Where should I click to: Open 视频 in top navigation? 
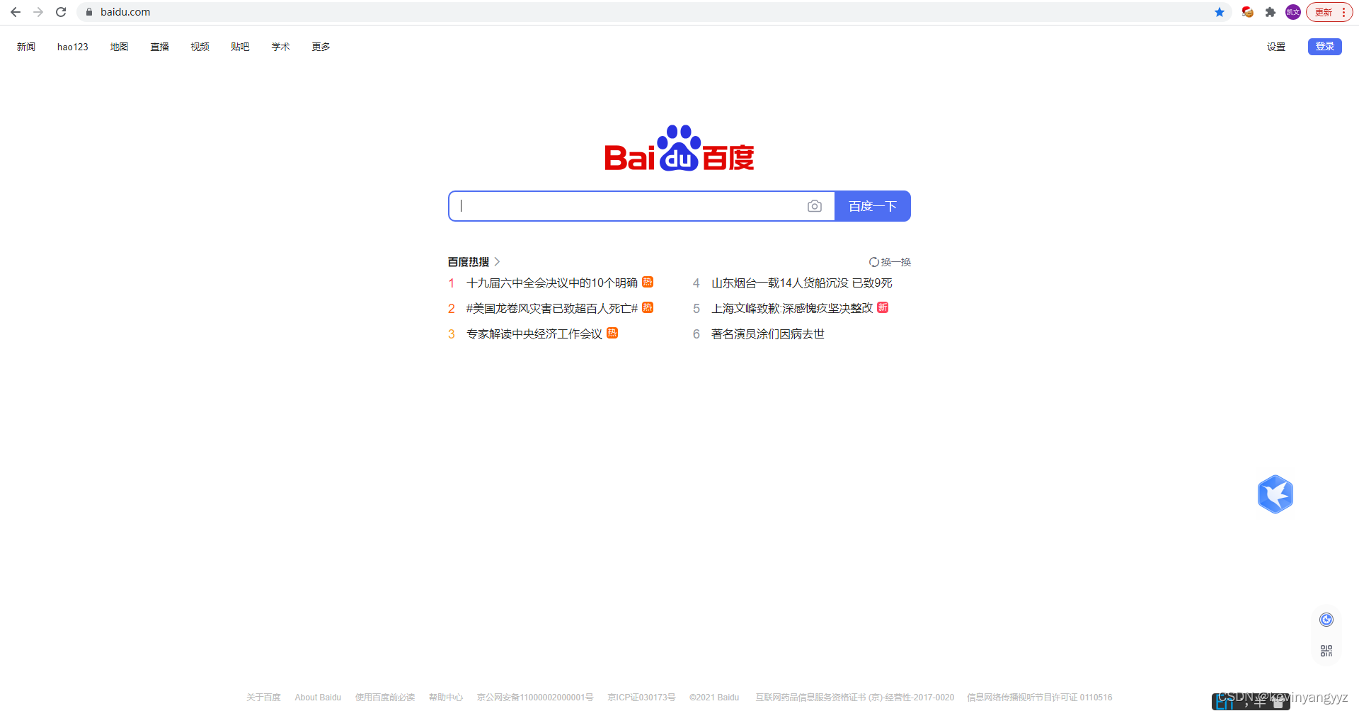[x=200, y=47]
